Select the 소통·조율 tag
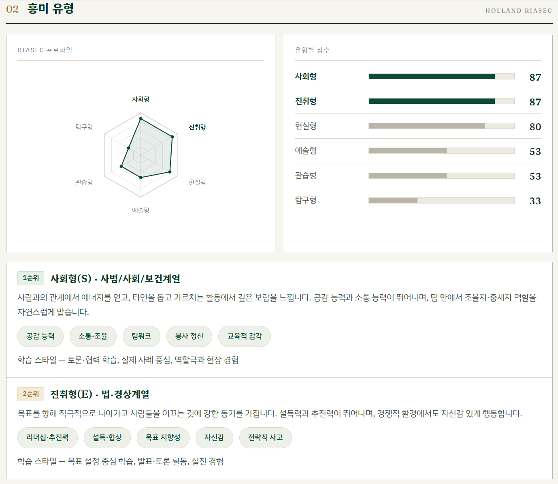 tap(93, 336)
